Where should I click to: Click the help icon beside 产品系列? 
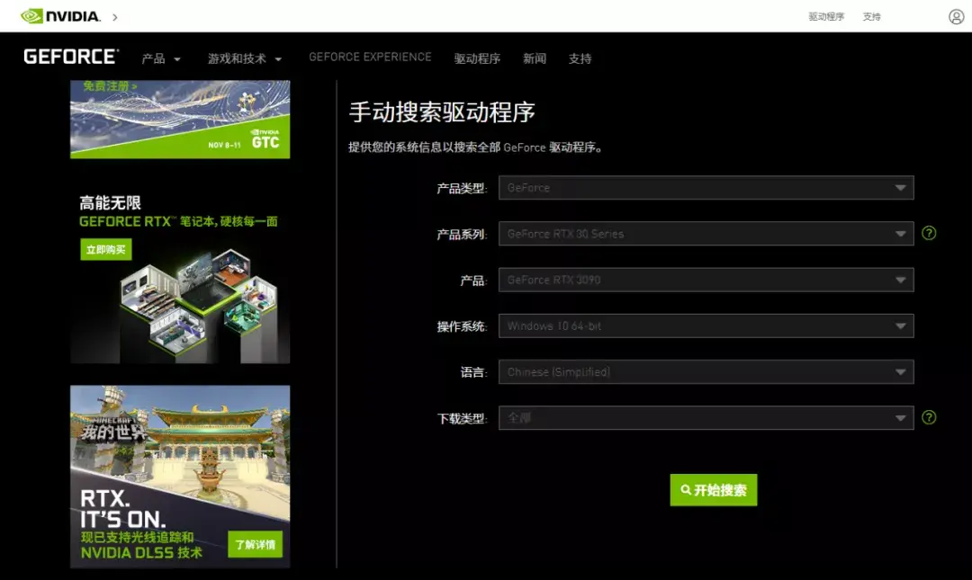[929, 233]
